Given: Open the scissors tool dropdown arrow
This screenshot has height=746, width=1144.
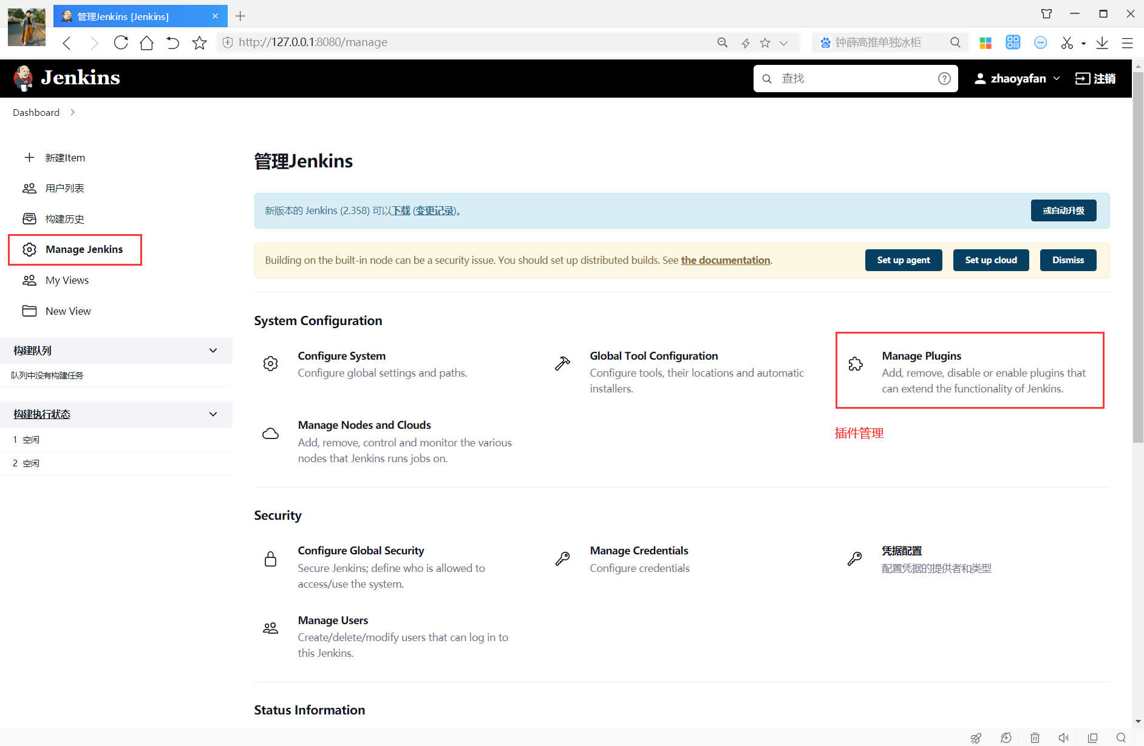Looking at the screenshot, I should (1083, 43).
